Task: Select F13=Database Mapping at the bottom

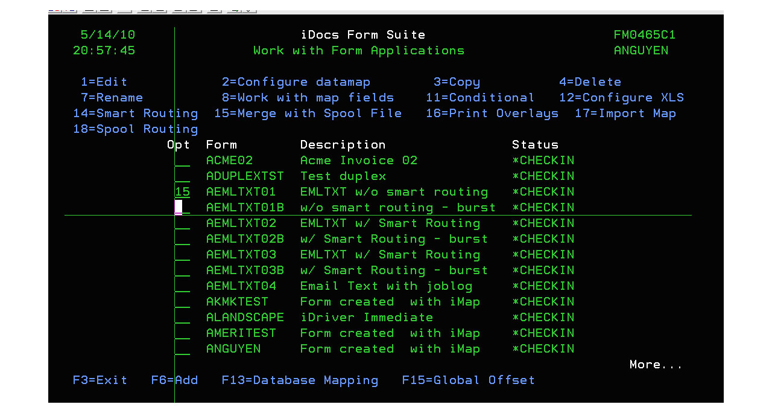Action: pos(300,380)
